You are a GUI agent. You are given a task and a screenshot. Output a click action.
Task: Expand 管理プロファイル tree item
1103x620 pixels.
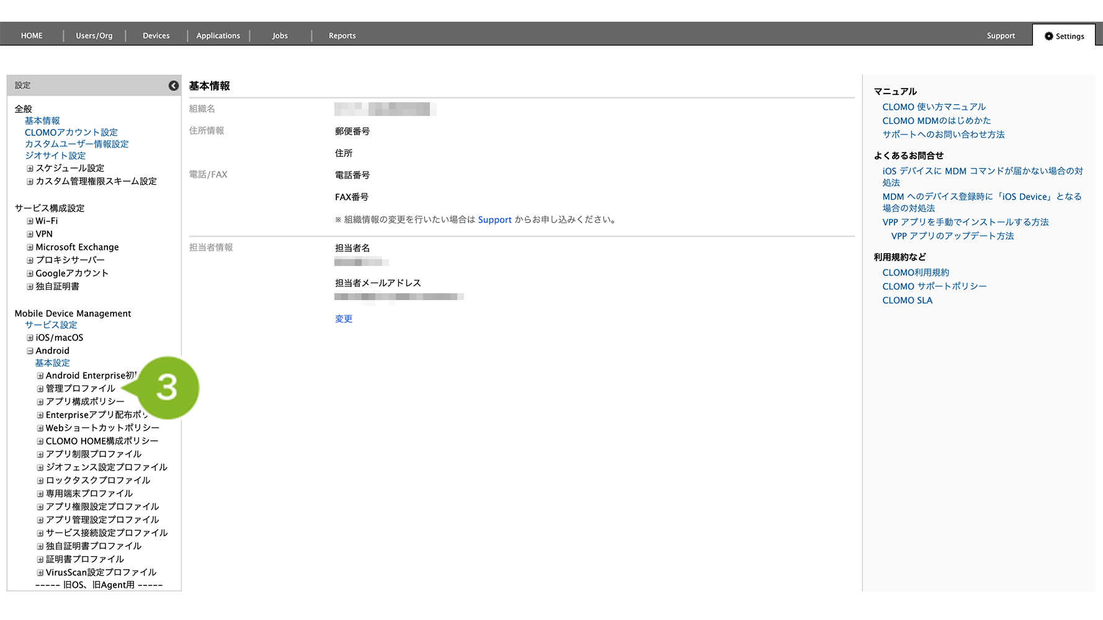click(x=40, y=389)
